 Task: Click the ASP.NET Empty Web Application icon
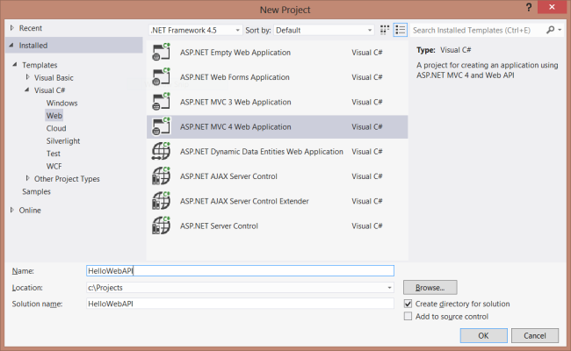(x=161, y=53)
